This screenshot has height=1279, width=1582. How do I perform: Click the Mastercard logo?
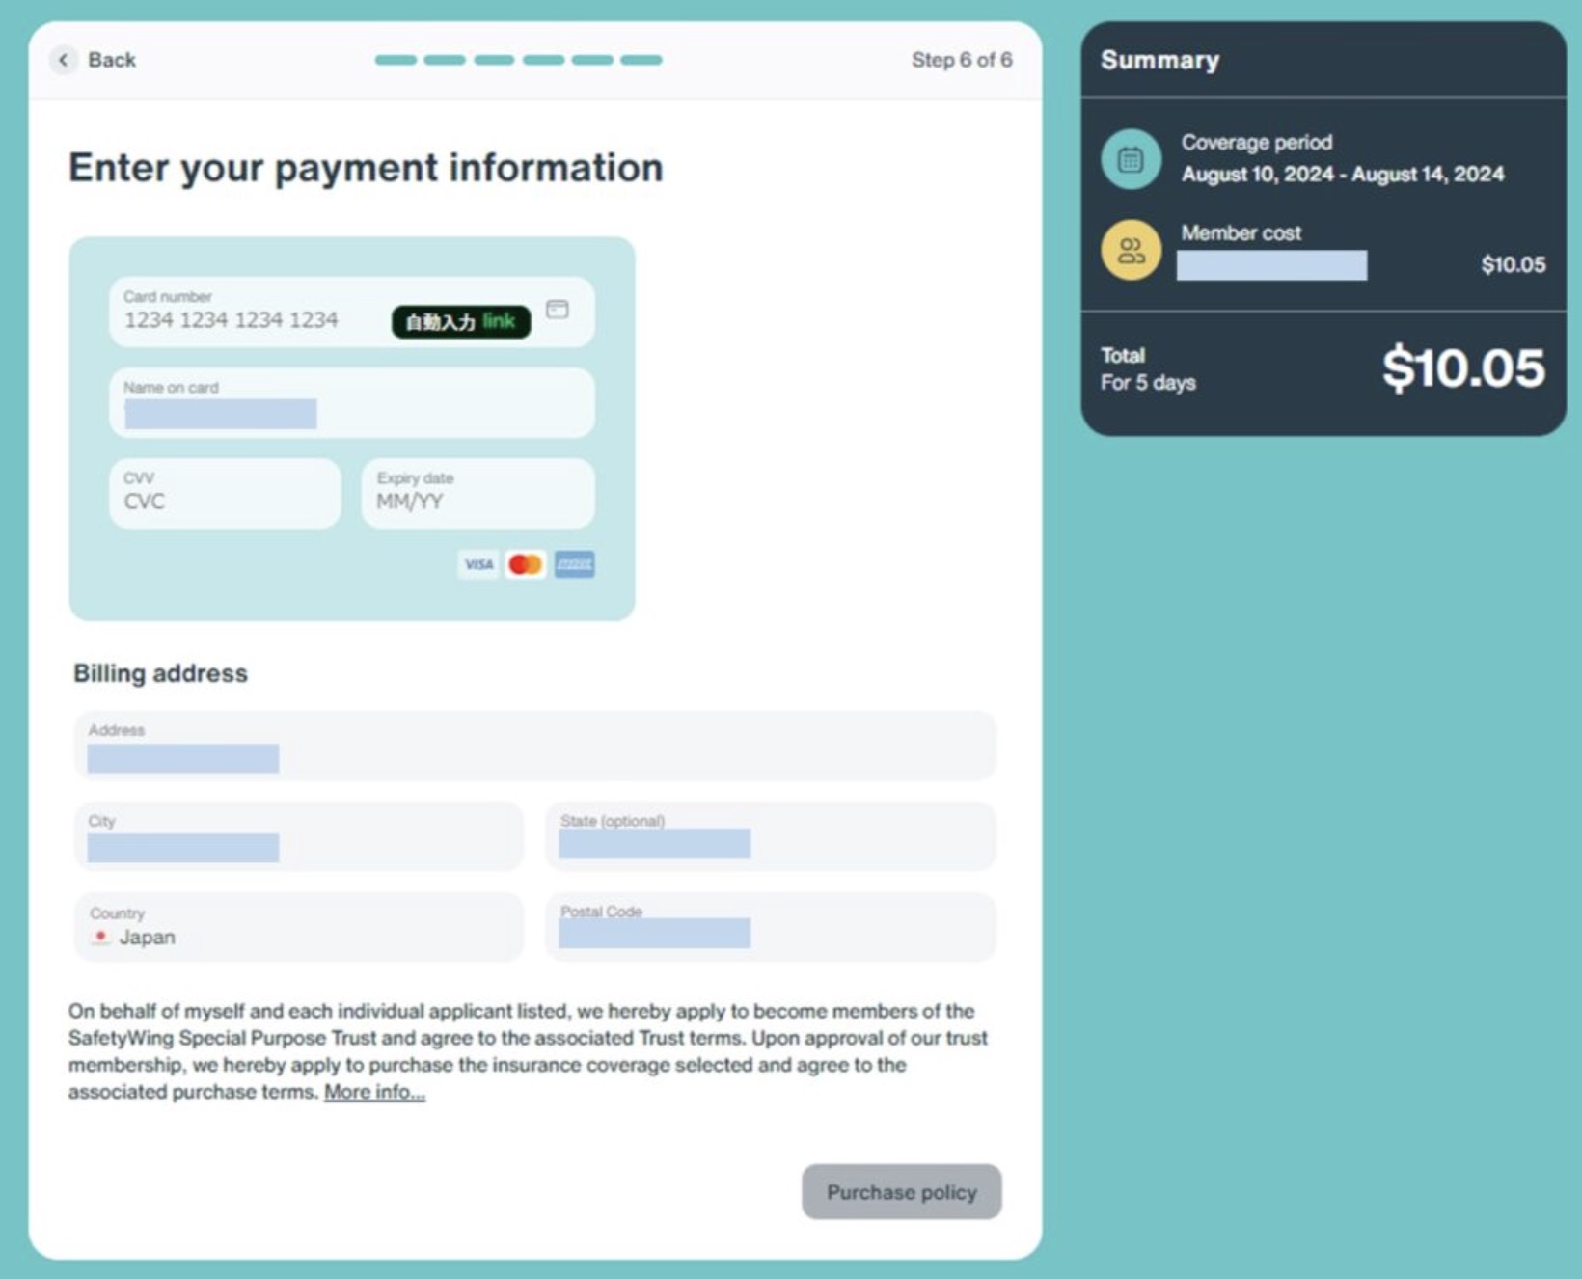pos(526,564)
